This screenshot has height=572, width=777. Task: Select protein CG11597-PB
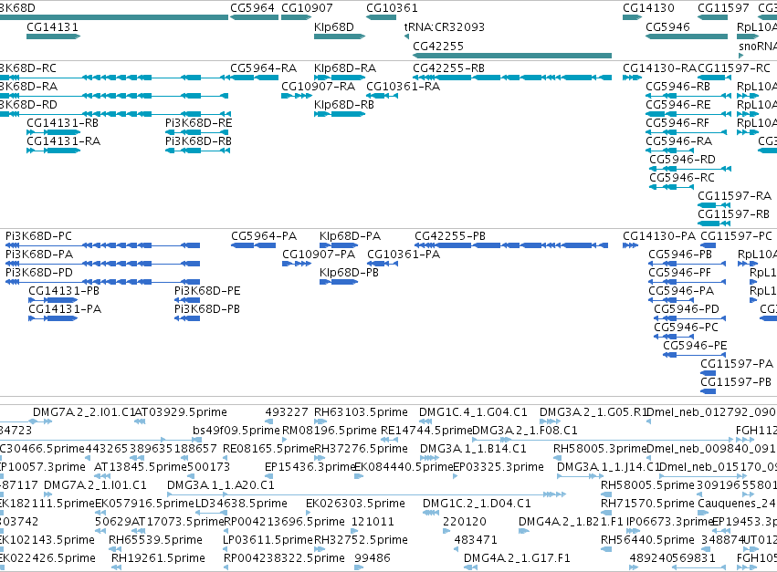709,391
